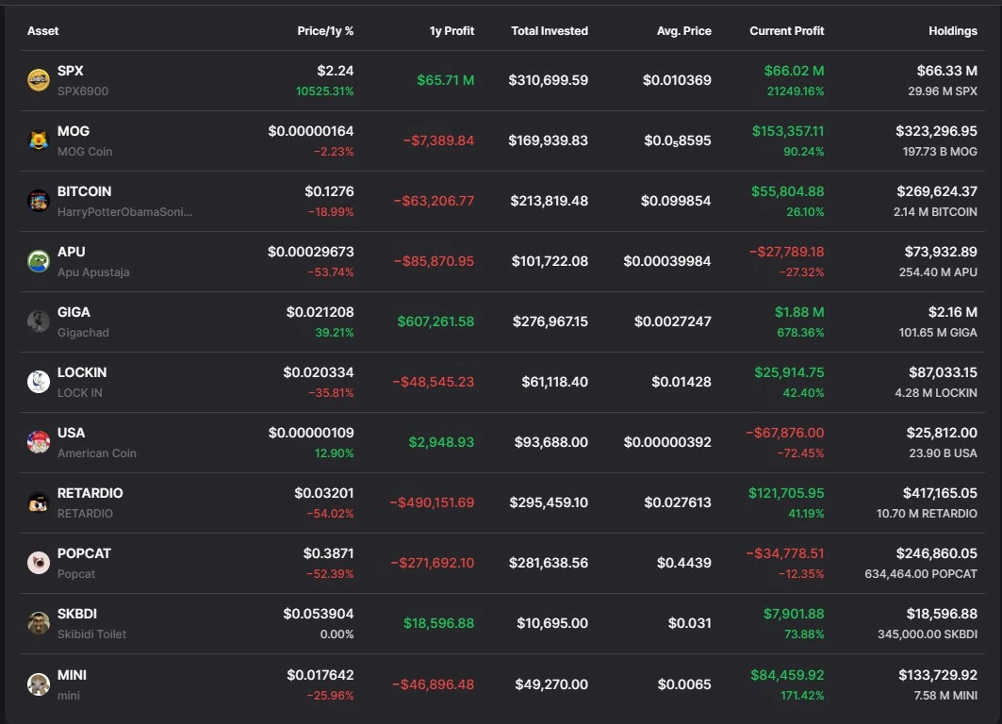
Task: Click the mini coin icon
Action: tap(39, 683)
